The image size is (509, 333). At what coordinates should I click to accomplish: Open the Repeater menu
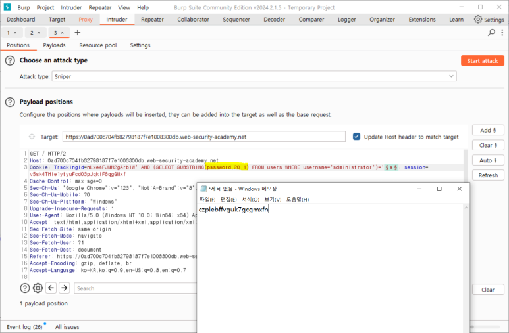(100, 7)
